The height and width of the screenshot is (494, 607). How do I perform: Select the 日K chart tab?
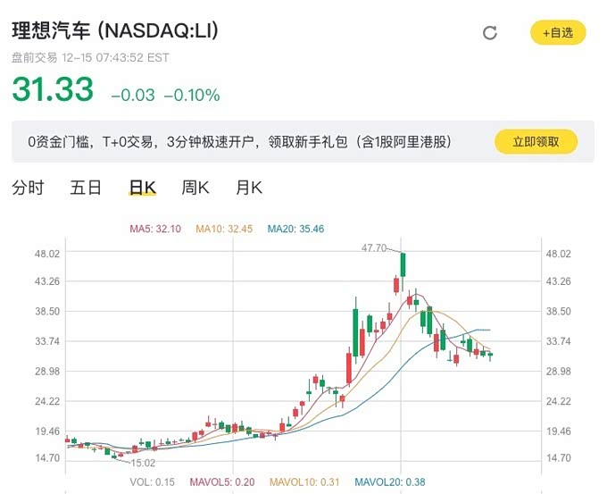pos(142,188)
